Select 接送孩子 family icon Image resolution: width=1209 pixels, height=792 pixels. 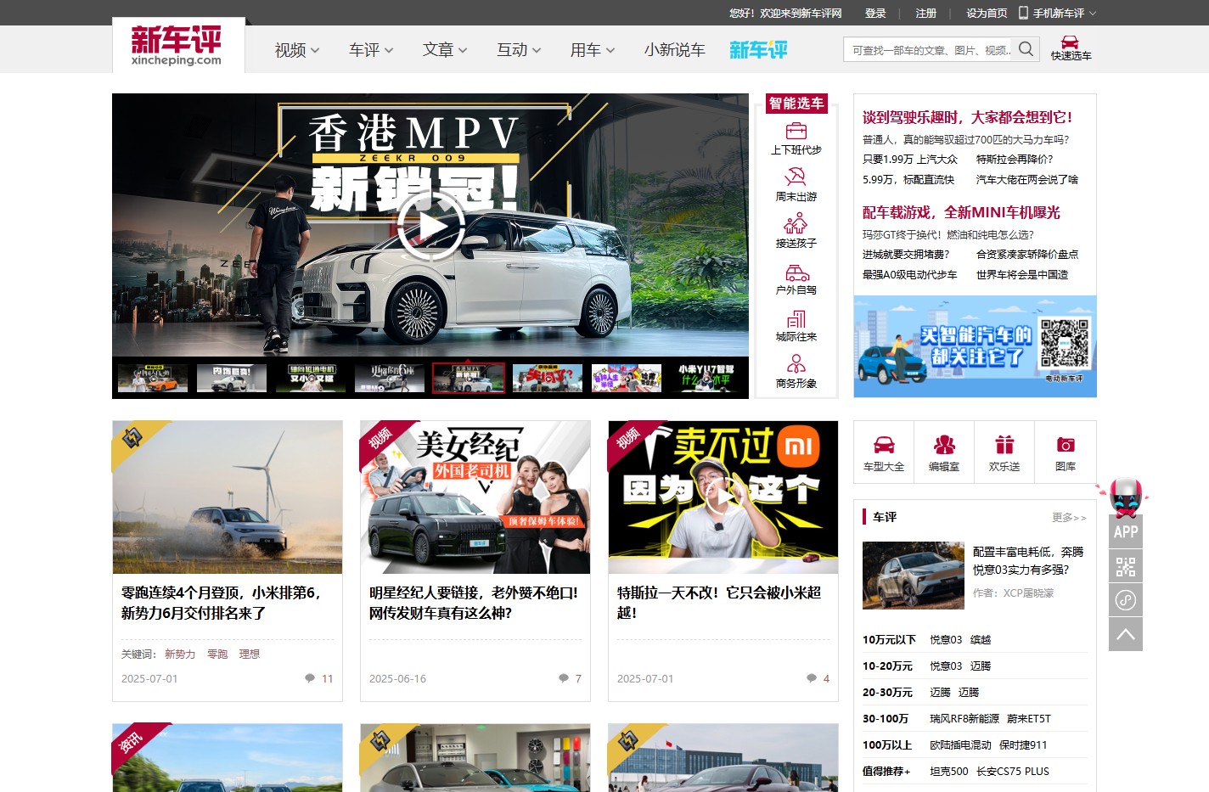[796, 223]
